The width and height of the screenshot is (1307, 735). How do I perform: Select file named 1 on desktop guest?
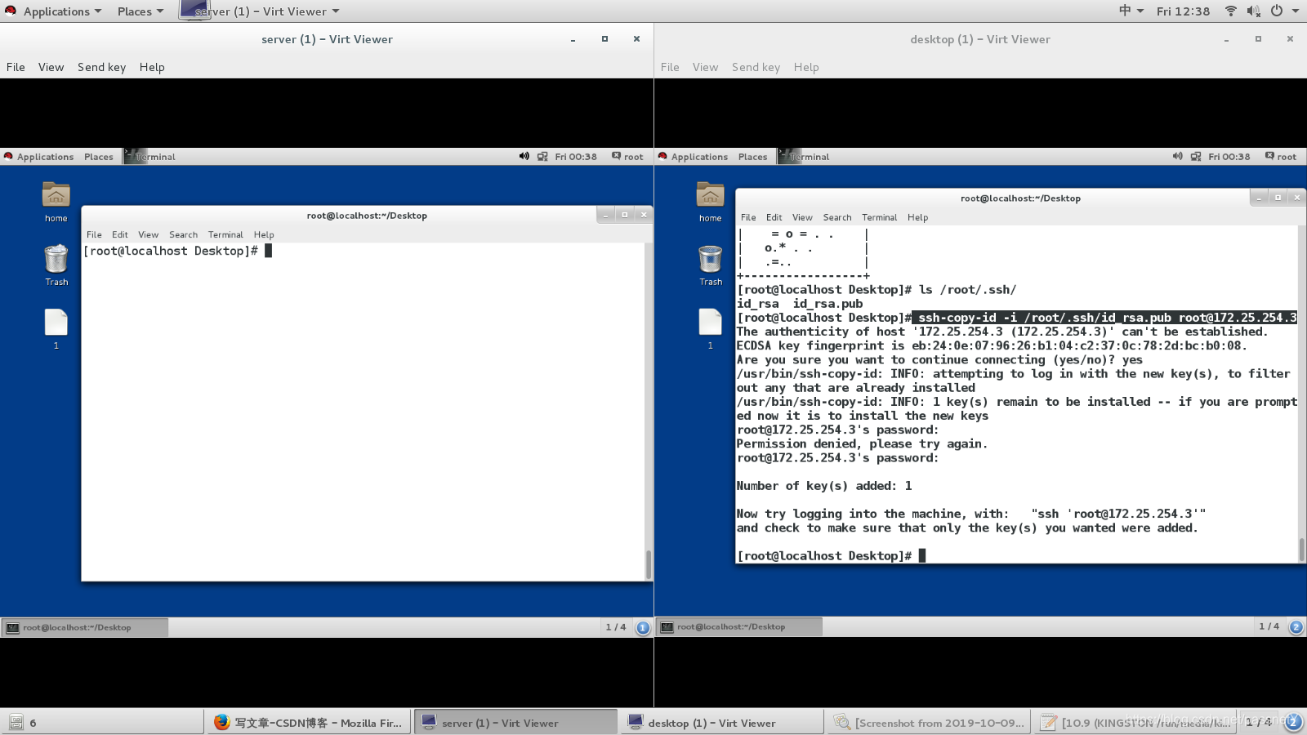pyautogui.click(x=711, y=329)
